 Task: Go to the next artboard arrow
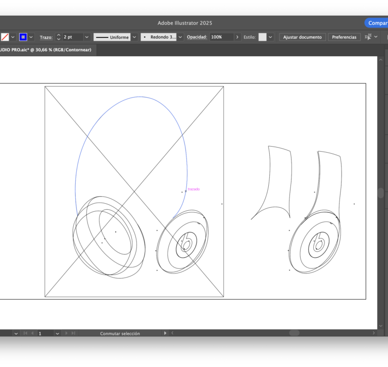pyautogui.click(x=66, y=334)
